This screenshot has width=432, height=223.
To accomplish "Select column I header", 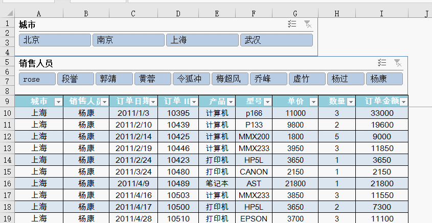I will click(382, 13).
